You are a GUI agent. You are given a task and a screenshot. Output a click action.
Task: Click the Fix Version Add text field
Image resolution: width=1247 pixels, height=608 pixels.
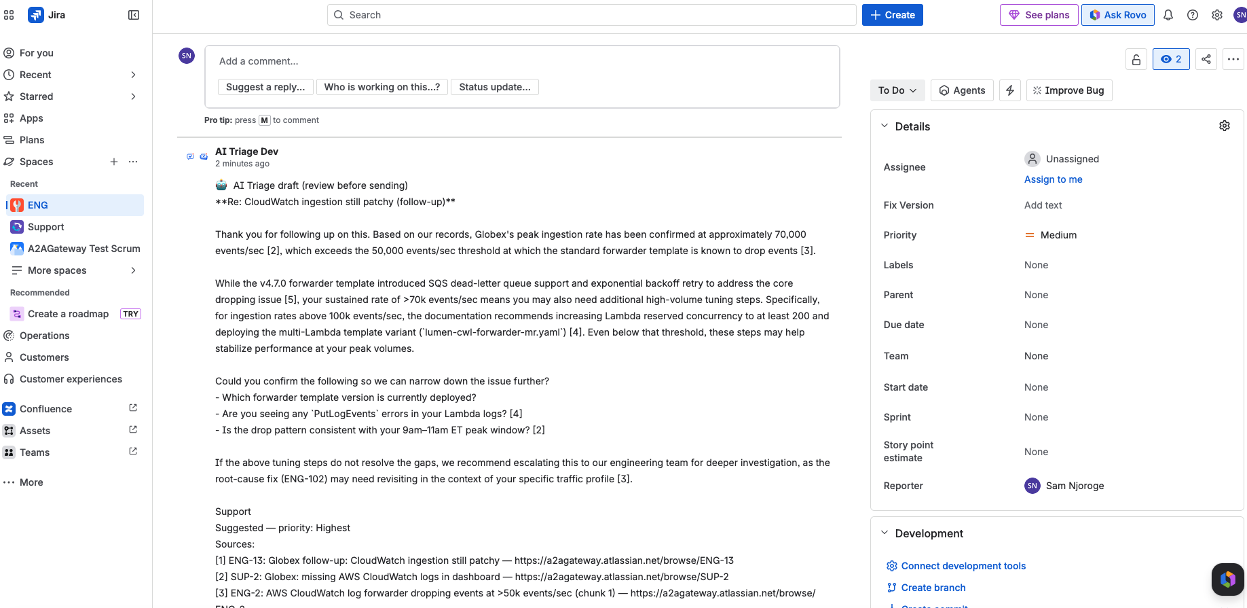click(1043, 205)
